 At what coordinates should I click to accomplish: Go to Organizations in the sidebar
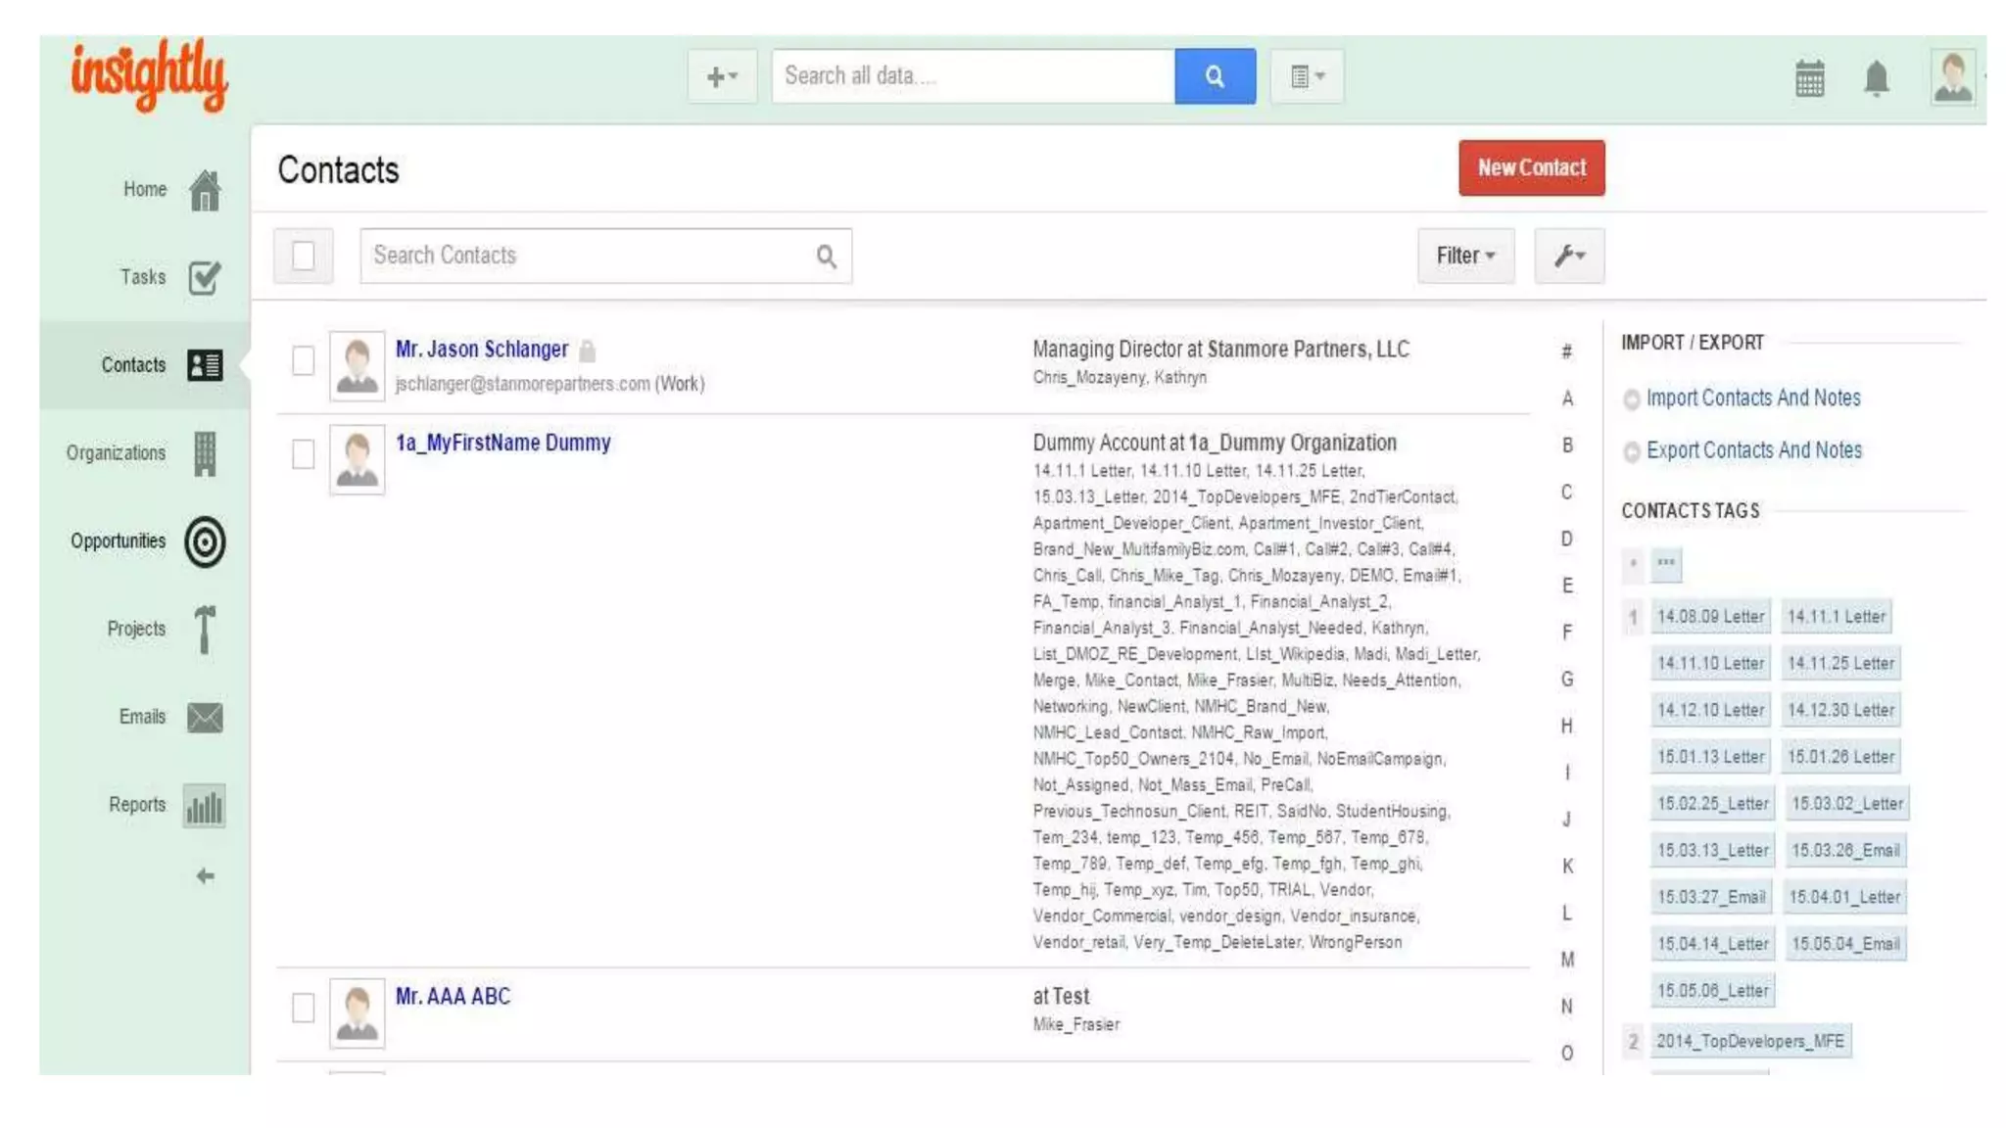(x=204, y=453)
